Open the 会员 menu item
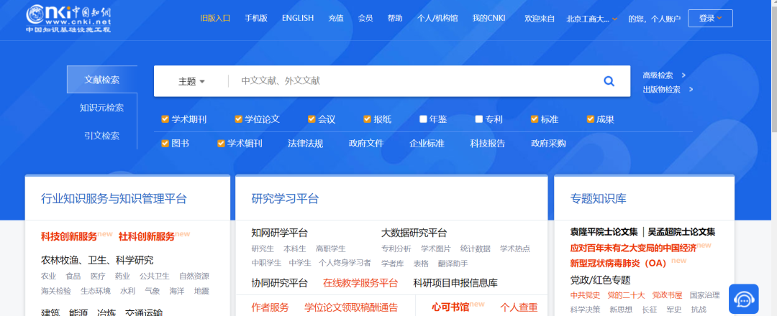Viewport: 777px width, 316px height. (365, 18)
